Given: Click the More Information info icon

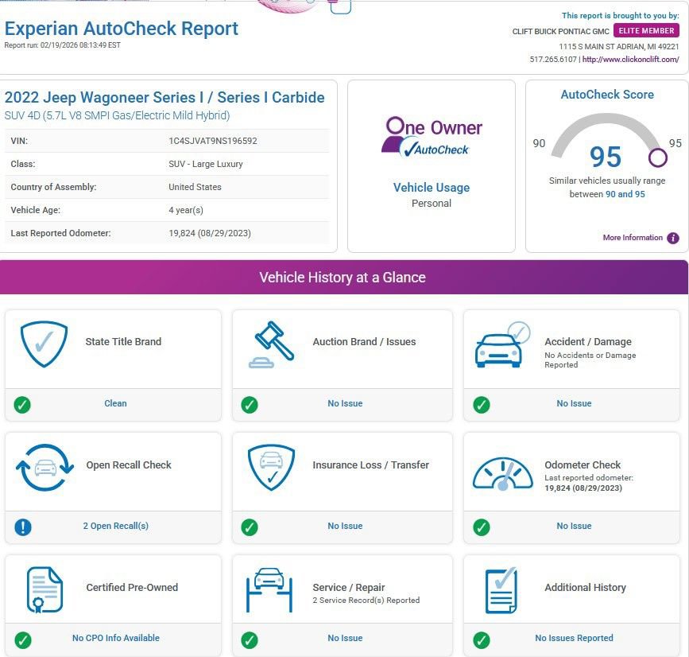Looking at the screenshot, I should (x=673, y=238).
